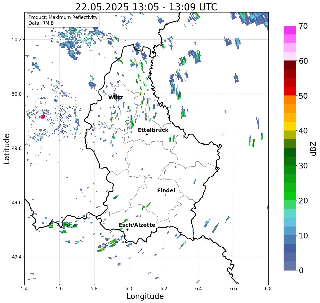320x303 pixels.
Task: Click the 6.4 longitude tick label
Action: 199,288
